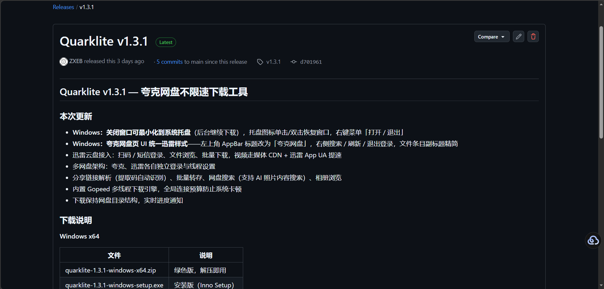Click the 说明 table column header
This screenshot has height=289, width=604.
click(206, 255)
